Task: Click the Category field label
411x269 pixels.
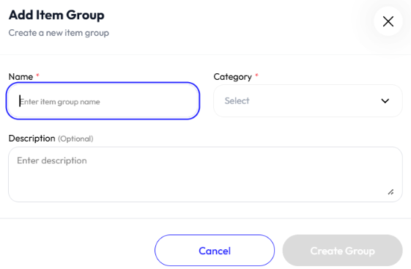Action: tap(232, 77)
